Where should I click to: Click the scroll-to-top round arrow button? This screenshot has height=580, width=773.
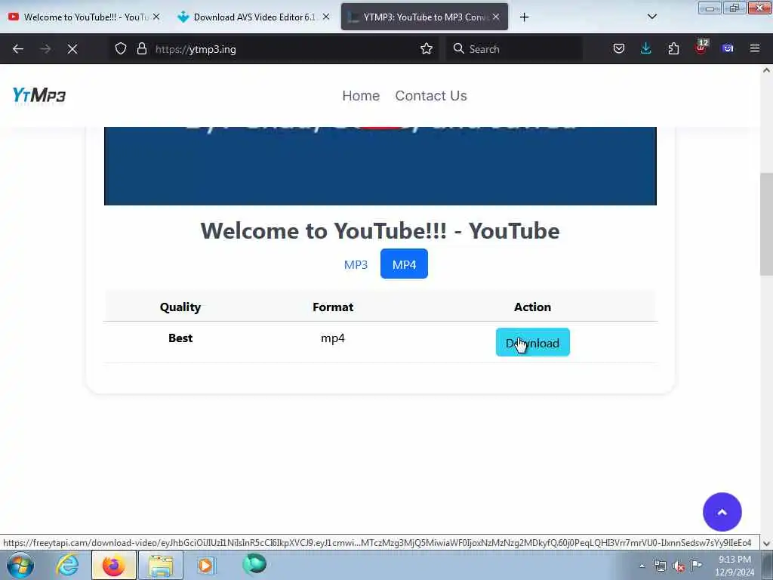click(x=722, y=512)
